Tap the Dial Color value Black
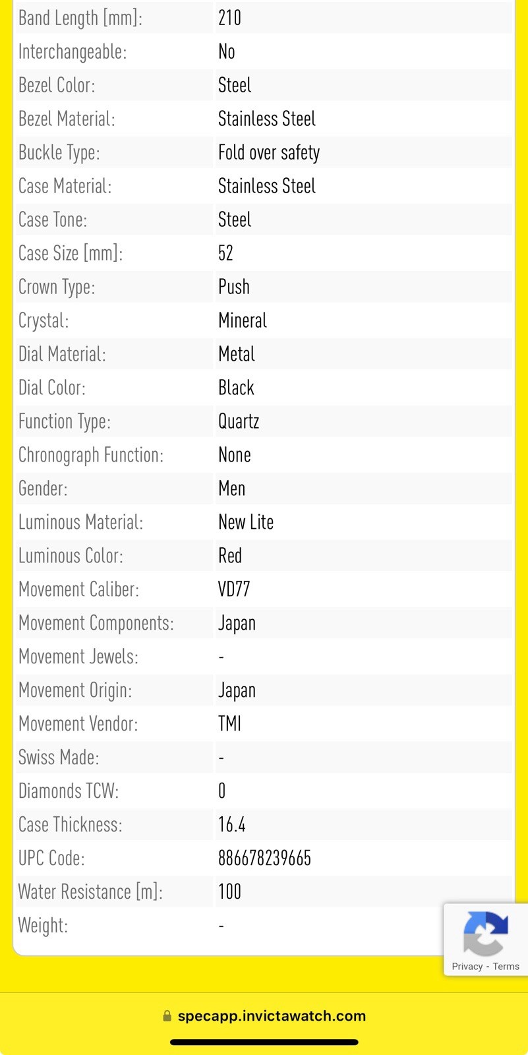 236,387
